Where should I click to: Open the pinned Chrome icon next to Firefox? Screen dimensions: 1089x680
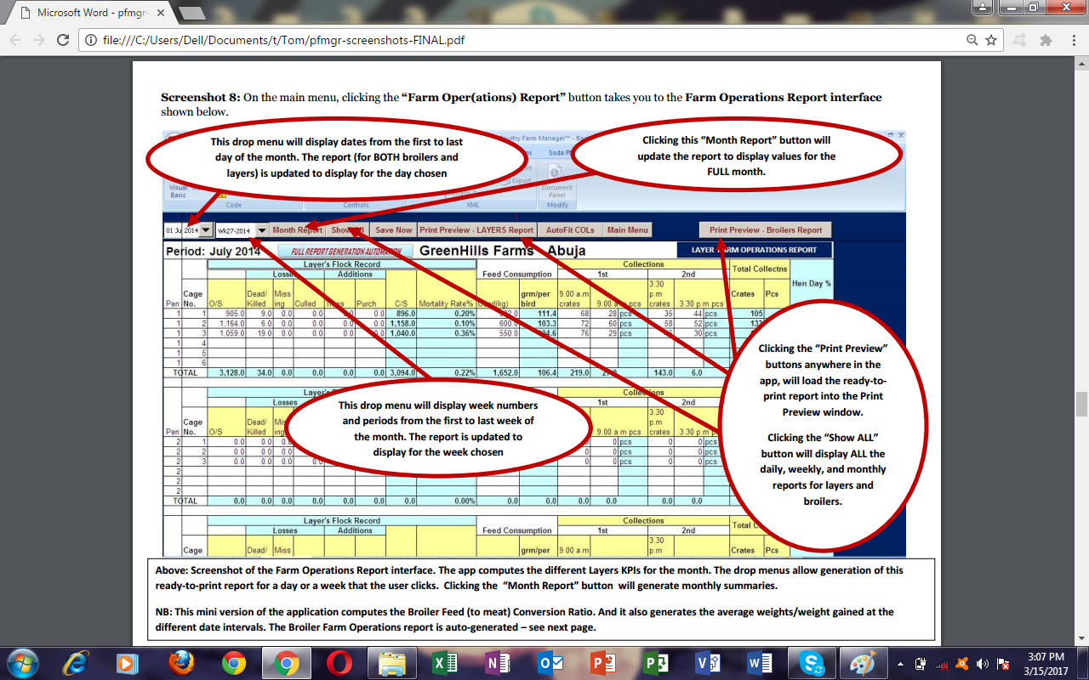(233, 663)
